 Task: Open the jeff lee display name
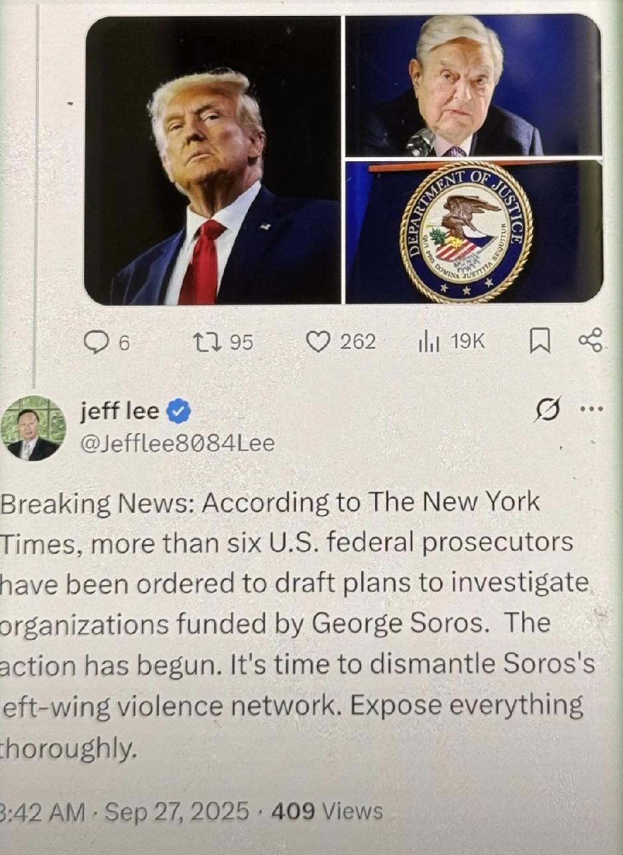click(x=120, y=411)
